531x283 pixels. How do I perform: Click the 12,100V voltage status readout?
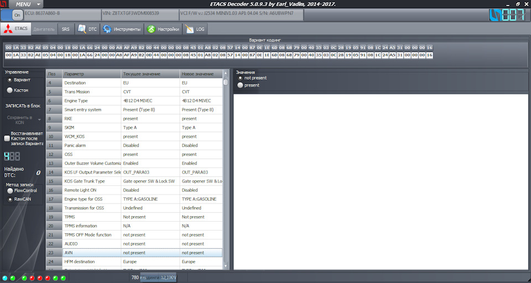tap(169, 277)
